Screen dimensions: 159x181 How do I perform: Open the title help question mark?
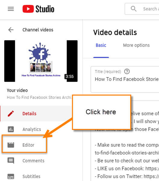click(x=127, y=71)
